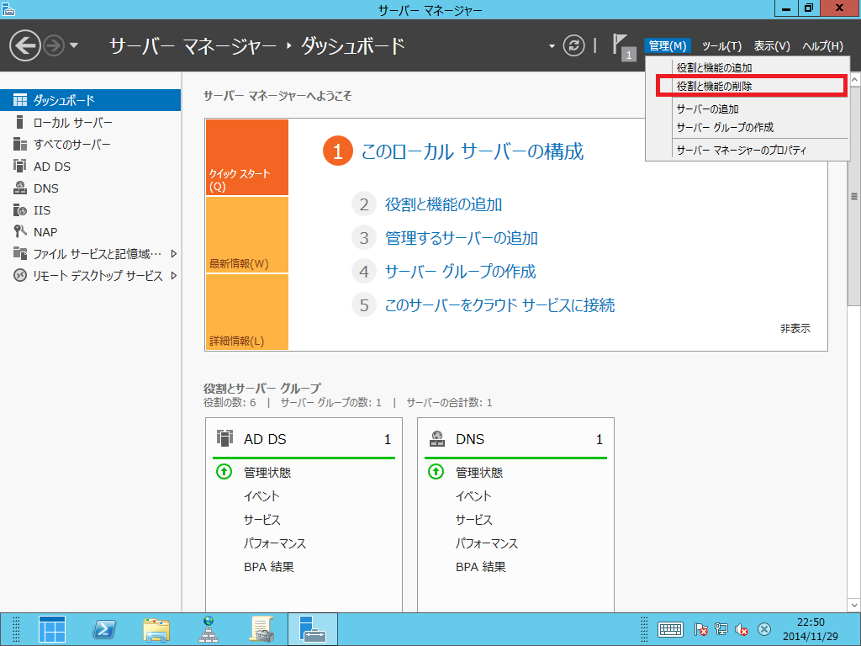The height and width of the screenshot is (646, 861).
Task: Select すべてのサーバー in the sidebar
Action: click(x=90, y=144)
